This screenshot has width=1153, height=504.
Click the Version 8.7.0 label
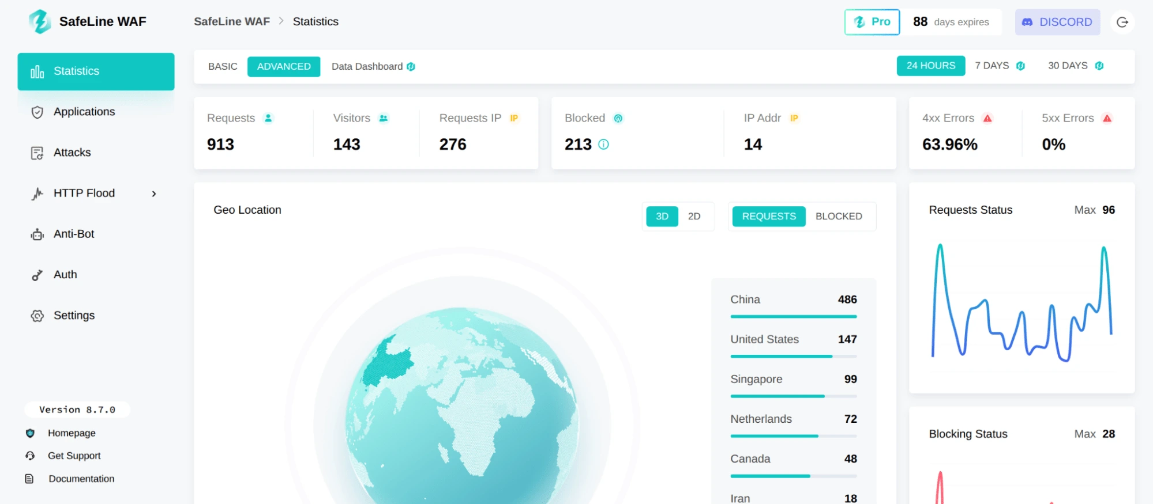77,410
